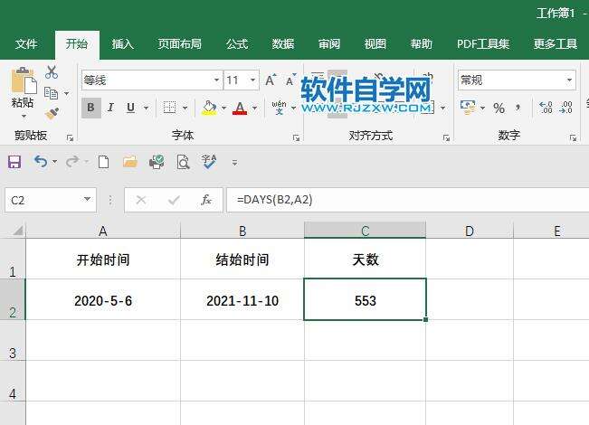Expand underline style dropdown arrow
Image resolution: width=589 pixels, height=425 pixels.
147,109
